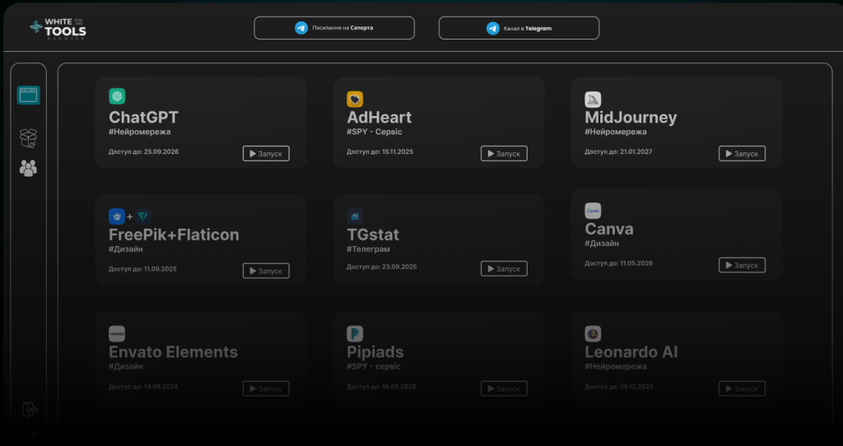This screenshot has width=843, height=446.
Task: Click the Leonardo AI title text
Action: click(631, 352)
